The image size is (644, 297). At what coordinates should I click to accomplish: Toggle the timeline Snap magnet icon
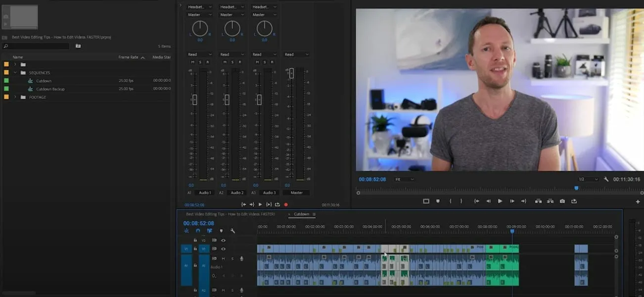[x=198, y=231]
